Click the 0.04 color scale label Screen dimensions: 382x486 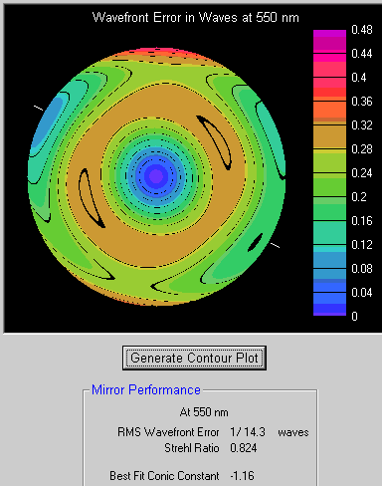pyautogui.click(x=362, y=293)
